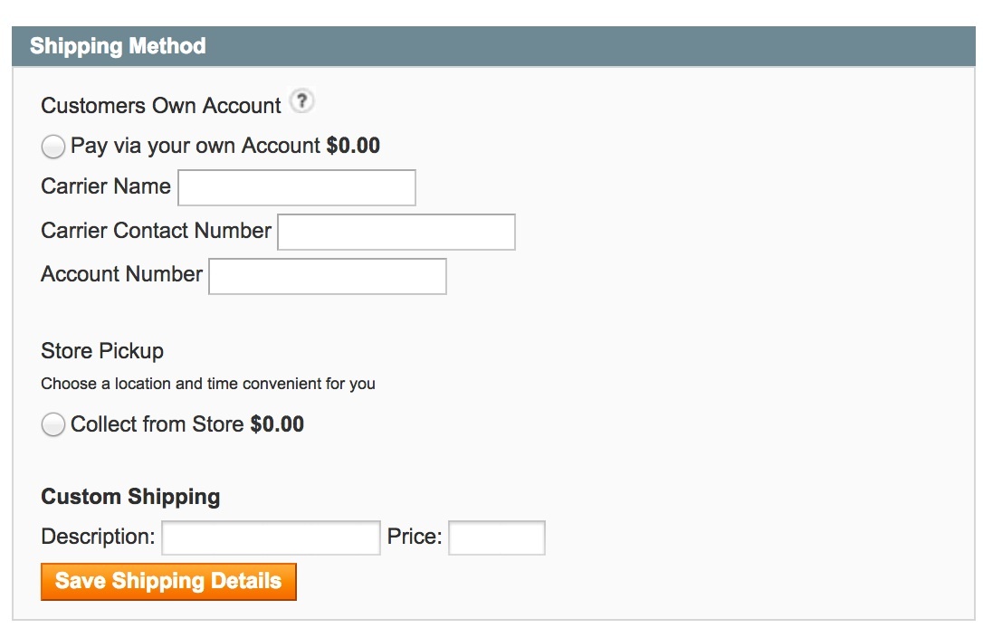This screenshot has width=983, height=628.
Task: Click into the Carrier Name input field
Action: [297, 188]
